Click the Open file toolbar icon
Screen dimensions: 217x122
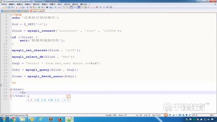point(5,7)
